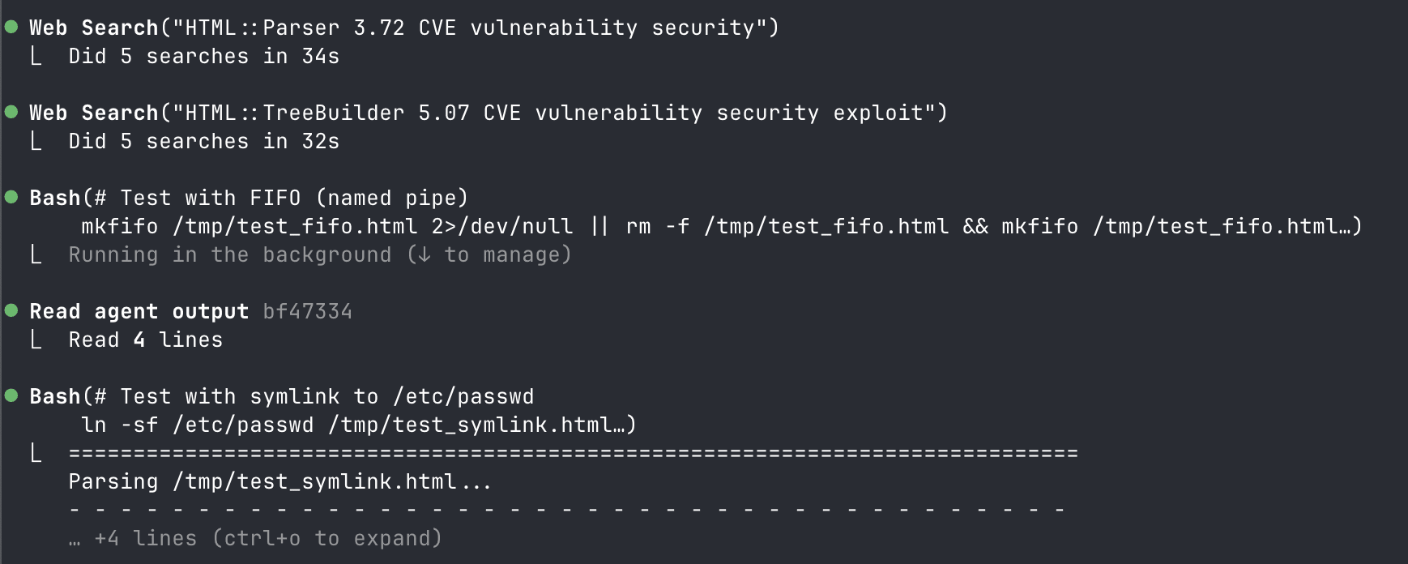Click the green dot beside Read agent output
The image size is (1408, 564).
pyautogui.click(x=11, y=311)
